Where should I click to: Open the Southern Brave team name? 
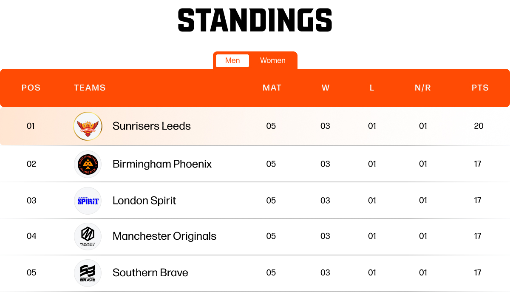(150, 273)
